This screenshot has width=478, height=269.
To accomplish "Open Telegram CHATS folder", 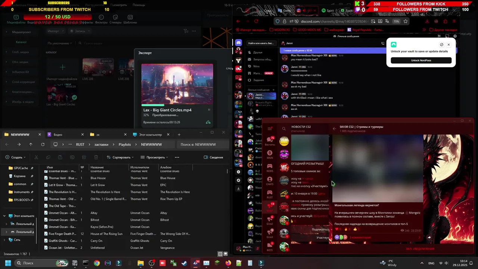I will pos(270,181).
